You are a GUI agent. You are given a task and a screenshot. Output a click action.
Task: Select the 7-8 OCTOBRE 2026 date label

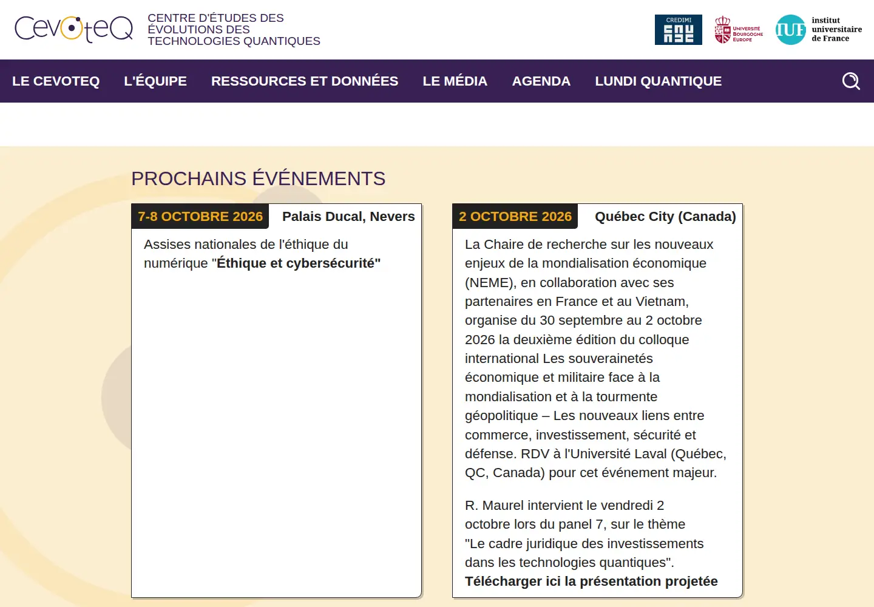pyautogui.click(x=200, y=217)
